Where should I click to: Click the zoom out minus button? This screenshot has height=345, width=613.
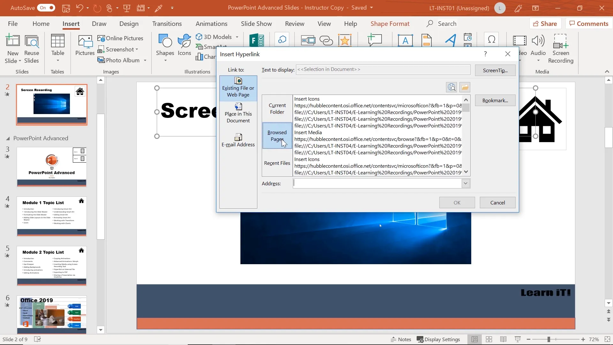click(528, 339)
